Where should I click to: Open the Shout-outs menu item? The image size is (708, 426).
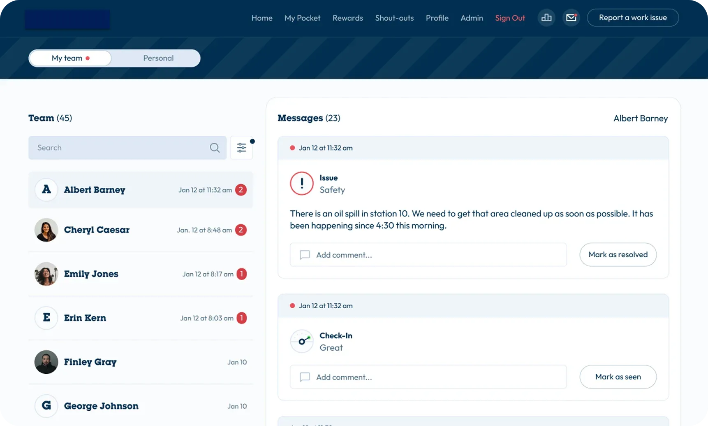(x=394, y=18)
